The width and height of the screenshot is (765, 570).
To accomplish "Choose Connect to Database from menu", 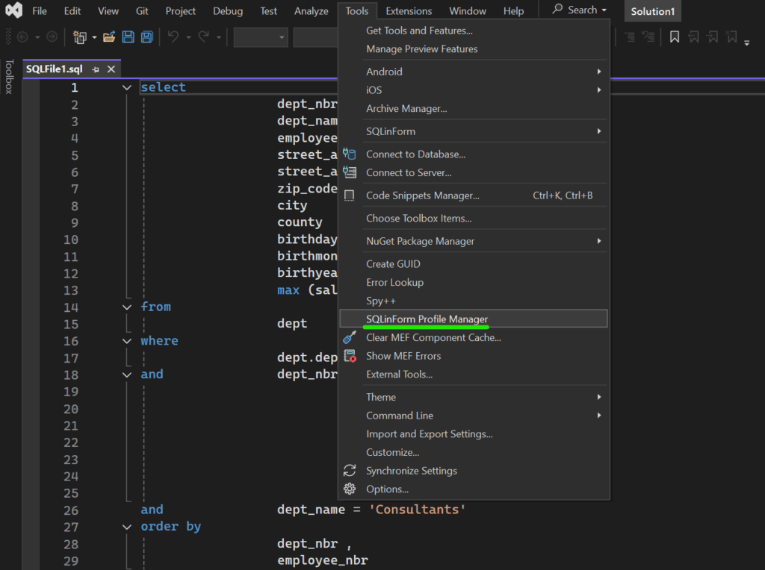I will click(x=415, y=154).
